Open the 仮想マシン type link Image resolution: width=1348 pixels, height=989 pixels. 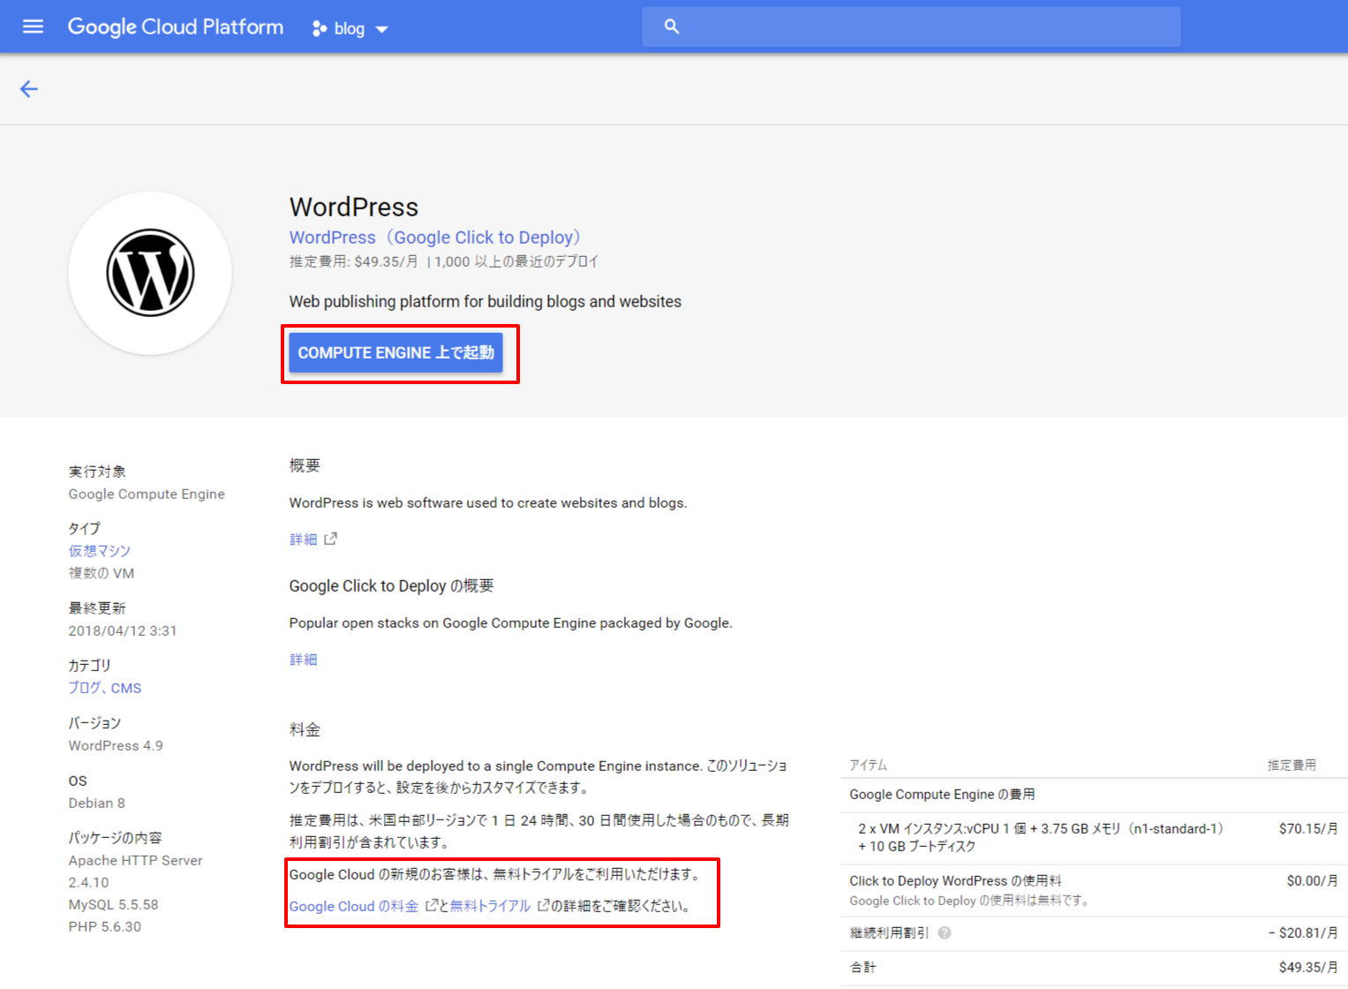(x=100, y=551)
